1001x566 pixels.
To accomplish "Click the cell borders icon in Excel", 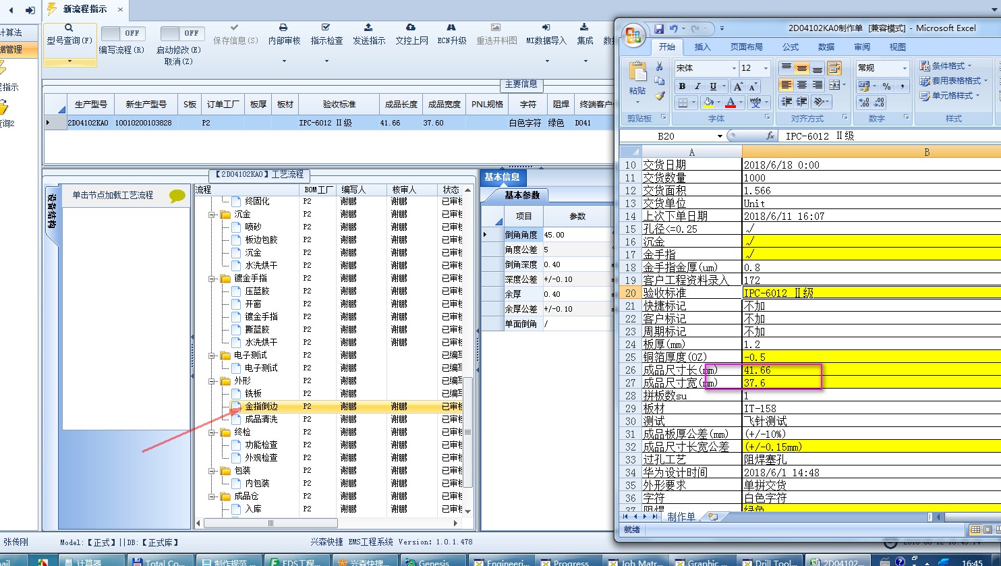I will tap(683, 103).
